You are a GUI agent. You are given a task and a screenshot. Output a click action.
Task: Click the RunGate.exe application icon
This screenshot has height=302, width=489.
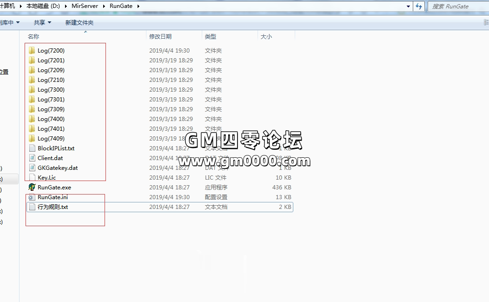32,187
